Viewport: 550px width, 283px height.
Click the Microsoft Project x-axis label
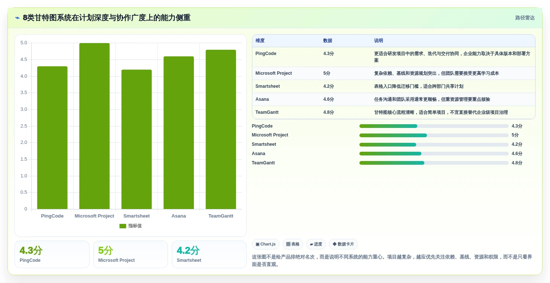[x=94, y=216]
